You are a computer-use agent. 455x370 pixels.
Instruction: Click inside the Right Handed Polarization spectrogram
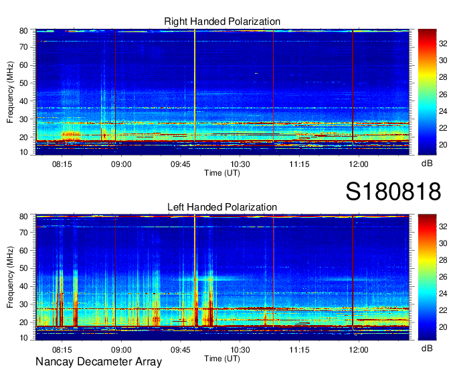point(222,92)
